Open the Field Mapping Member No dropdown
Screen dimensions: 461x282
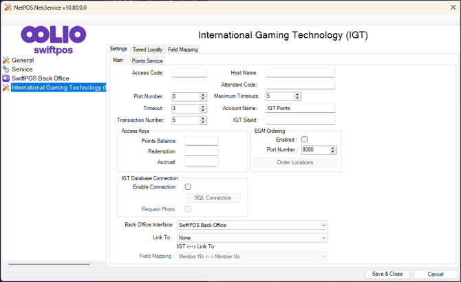click(x=253, y=257)
